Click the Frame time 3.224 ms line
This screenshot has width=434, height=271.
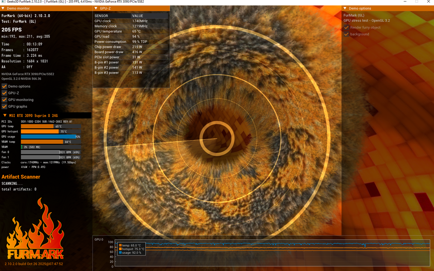(x=22, y=56)
